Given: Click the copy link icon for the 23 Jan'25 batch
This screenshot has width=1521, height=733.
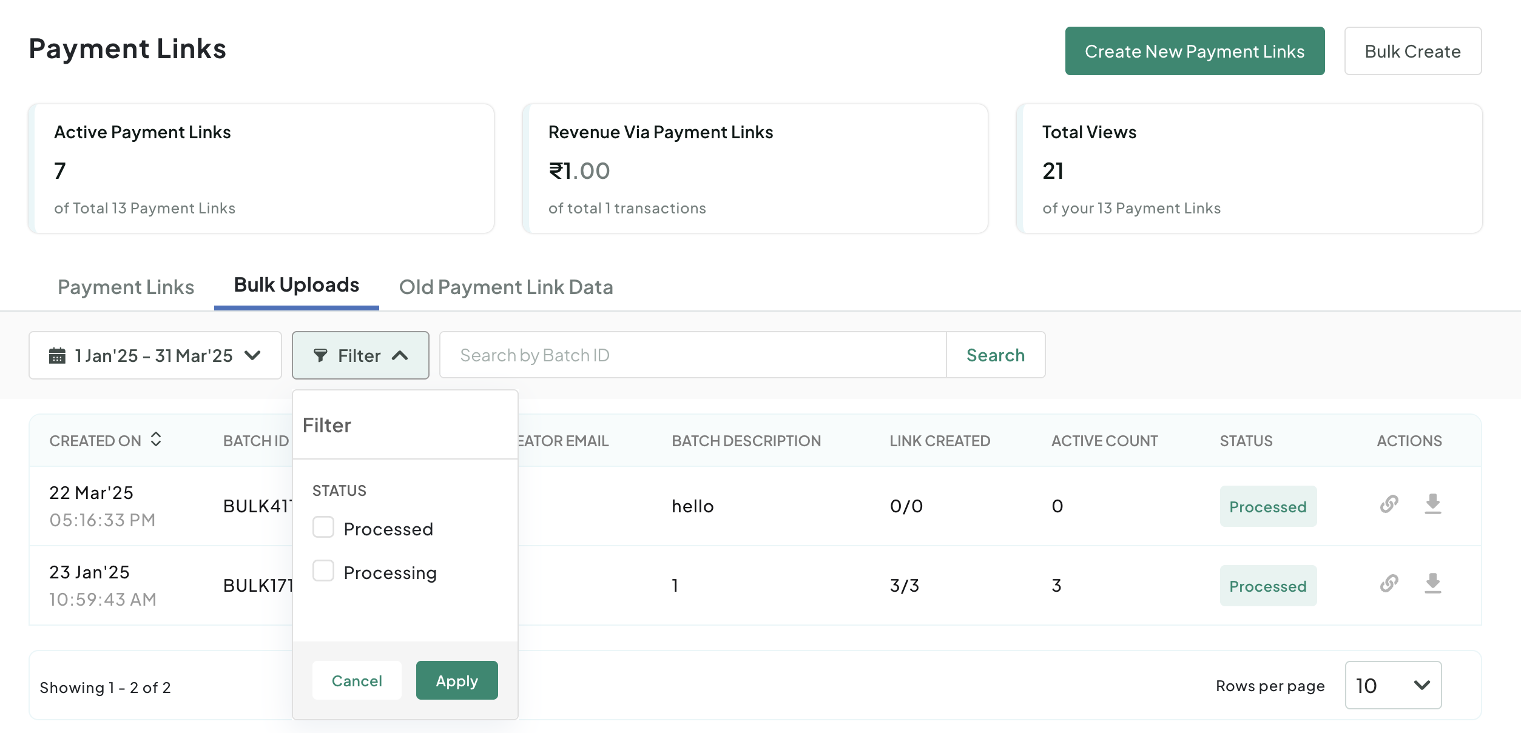Looking at the screenshot, I should pyautogui.click(x=1389, y=584).
